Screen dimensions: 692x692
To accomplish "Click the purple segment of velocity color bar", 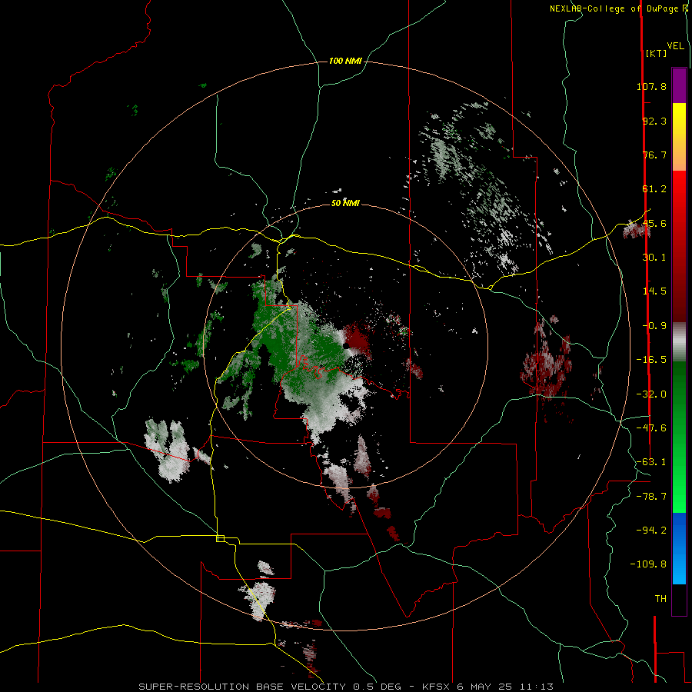I will coord(679,85).
